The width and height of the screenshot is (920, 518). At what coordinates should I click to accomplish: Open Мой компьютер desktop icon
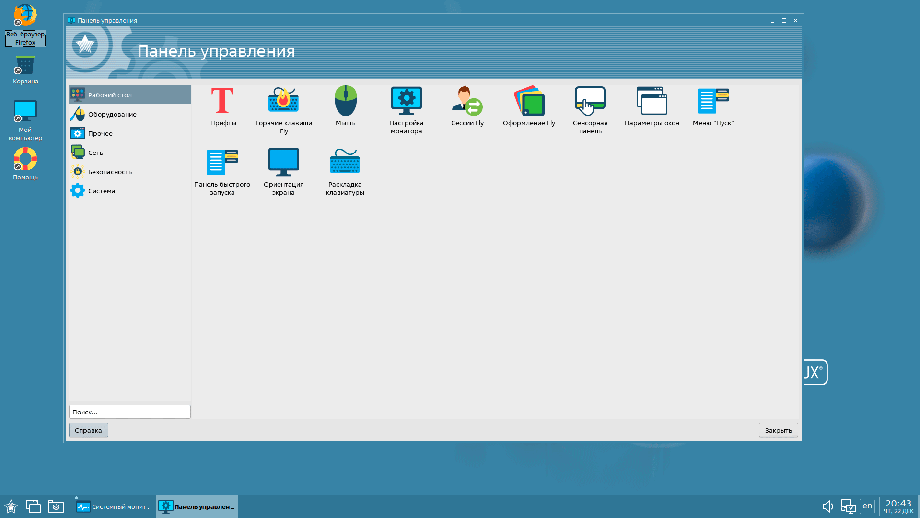(25, 121)
